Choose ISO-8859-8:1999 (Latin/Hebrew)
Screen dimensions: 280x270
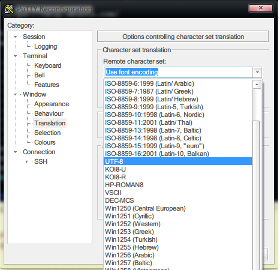tap(178, 99)
